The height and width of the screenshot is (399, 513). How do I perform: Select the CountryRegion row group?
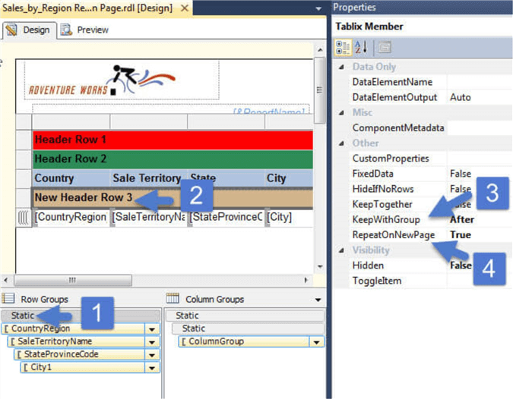(x=73, y=328)
